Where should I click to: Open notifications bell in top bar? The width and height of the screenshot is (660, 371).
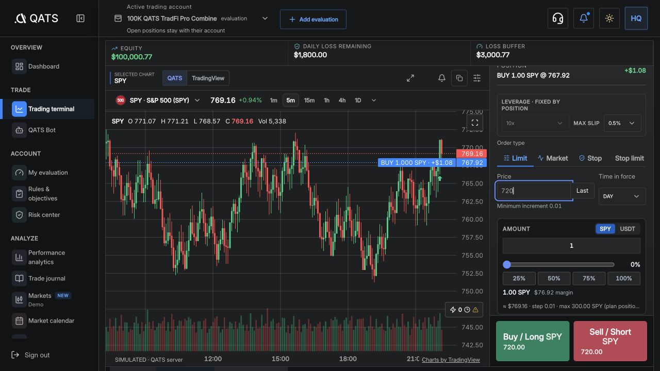tap(584, 19)
